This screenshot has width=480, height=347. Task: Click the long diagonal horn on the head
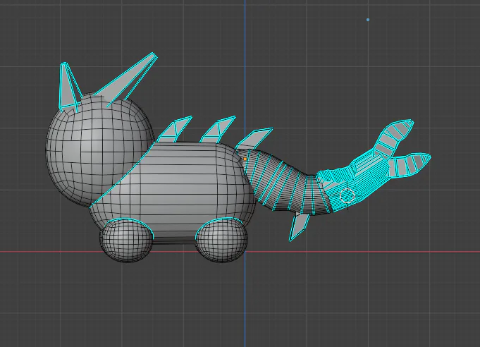127,79
